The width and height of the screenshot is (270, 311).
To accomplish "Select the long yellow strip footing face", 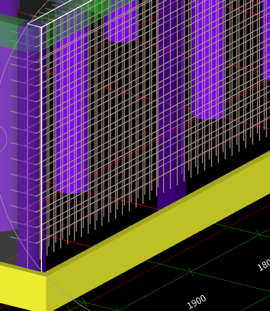I will 159,230.
